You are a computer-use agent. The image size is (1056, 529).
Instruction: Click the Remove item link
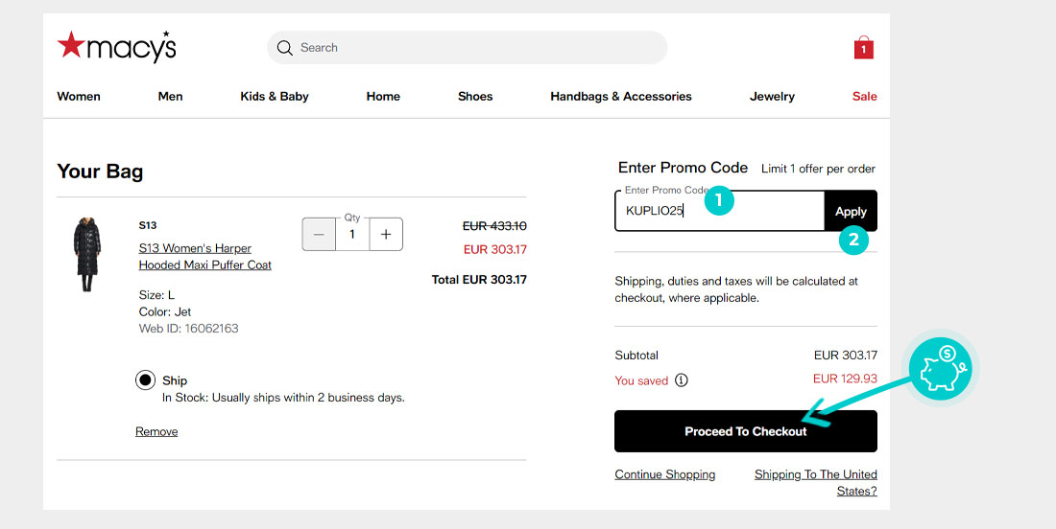tap(156, 431)
